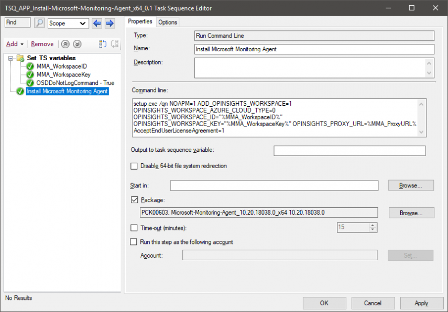Enable the Time-out (minutes) checkbox
Image resolution: width=448 pixels, height=312 pixels.
[x=134, y=228]
